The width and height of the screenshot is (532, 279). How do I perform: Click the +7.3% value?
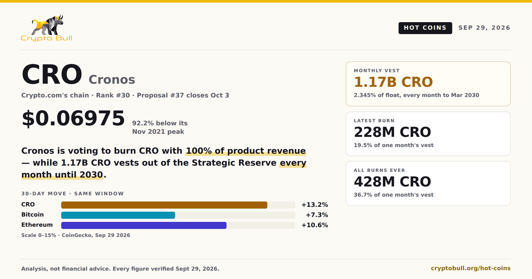tap(317, 215)
